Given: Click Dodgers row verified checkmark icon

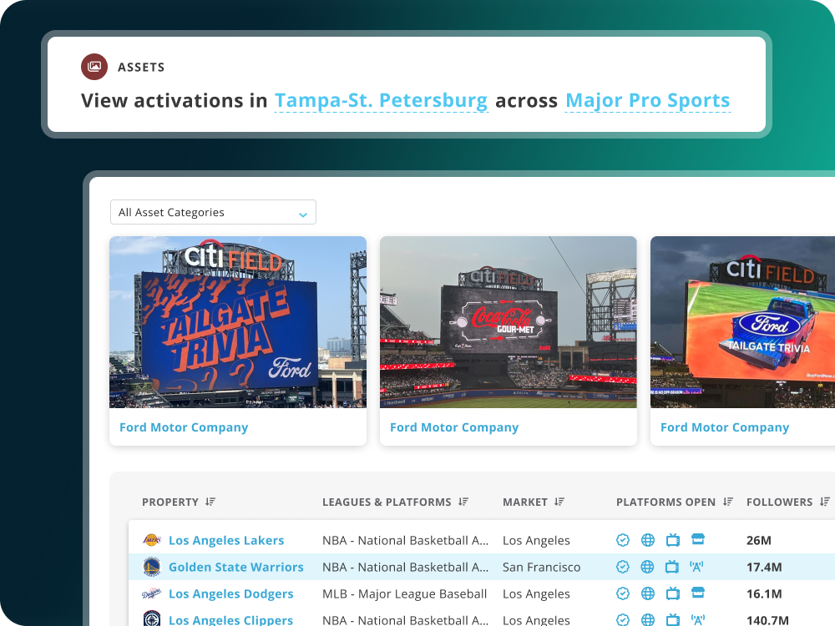Looking at the screenshot, I should [x=623, y=593].
